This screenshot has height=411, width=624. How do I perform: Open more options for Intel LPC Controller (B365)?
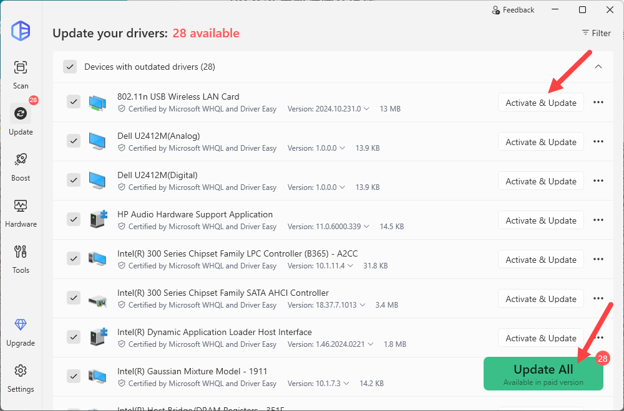(x=598, y=260)
